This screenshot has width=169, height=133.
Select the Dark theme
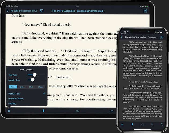[x=31, y=87]
